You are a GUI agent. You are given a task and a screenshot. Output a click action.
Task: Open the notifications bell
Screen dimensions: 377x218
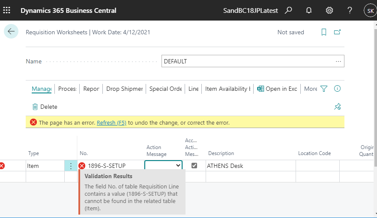point(309,10)
